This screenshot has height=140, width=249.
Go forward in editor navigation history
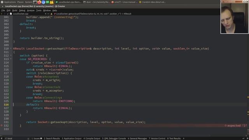click(x=4, y=14)
